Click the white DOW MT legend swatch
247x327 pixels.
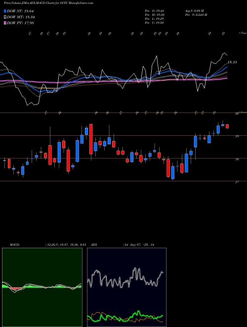[5, 17]
